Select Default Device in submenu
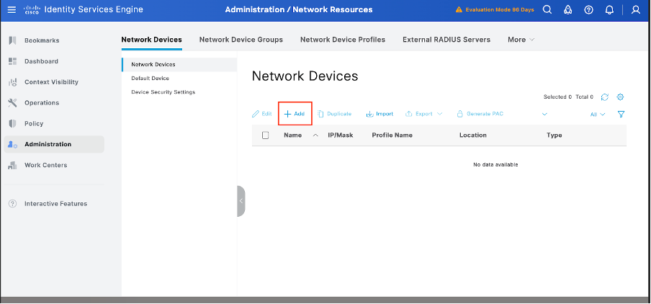Image resolution: width=651 pixels, height=304 pixels. pyautogui.click(x=150, y=78)
